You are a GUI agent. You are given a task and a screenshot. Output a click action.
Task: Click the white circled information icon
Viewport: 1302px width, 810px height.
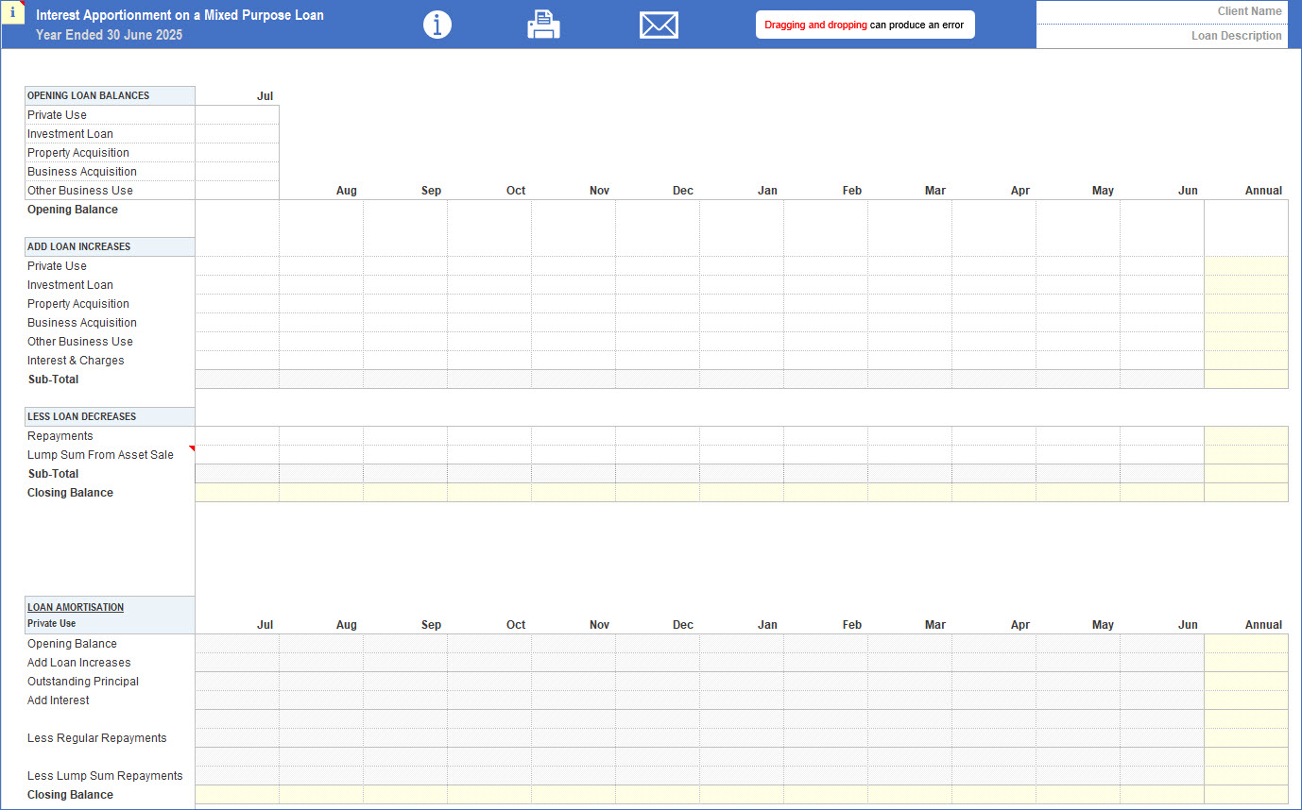437,25
